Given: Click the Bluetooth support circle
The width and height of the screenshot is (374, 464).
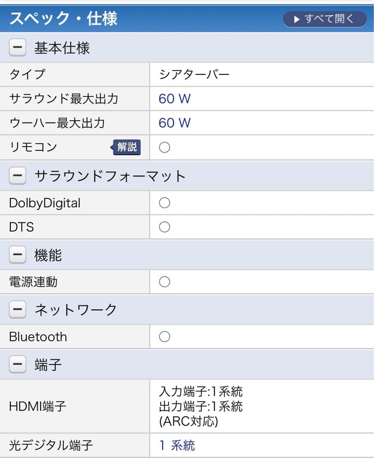Looking at the screenshot, I should tap(164, 336).
